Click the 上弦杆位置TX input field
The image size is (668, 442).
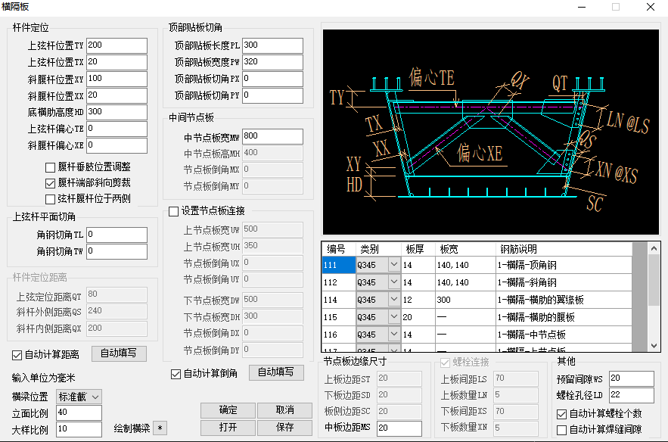pyautogui.click(x=117, y=62)
